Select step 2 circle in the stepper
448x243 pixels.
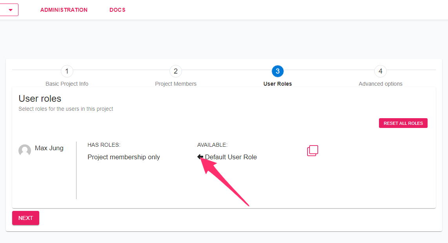[176, 71]
